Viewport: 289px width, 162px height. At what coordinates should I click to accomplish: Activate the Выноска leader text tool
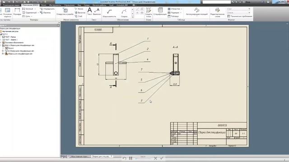[97, 11]
